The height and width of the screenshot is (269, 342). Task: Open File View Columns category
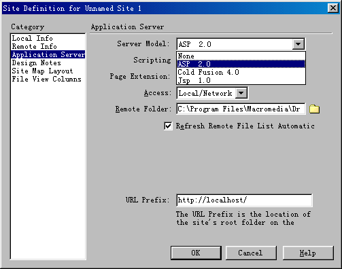point(48,79)
